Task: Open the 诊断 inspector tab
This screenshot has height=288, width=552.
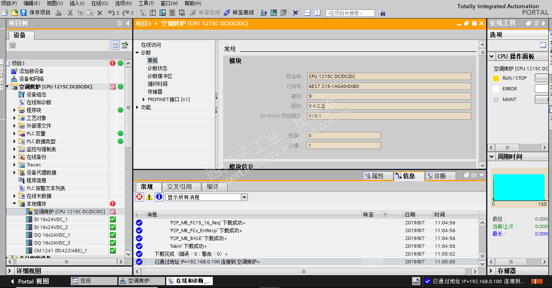Action: (440, 176)
